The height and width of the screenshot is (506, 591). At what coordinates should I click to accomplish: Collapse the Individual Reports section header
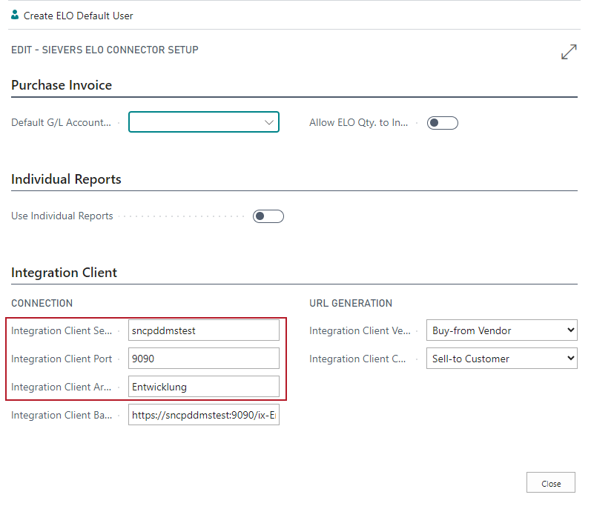tap(66, 179)
